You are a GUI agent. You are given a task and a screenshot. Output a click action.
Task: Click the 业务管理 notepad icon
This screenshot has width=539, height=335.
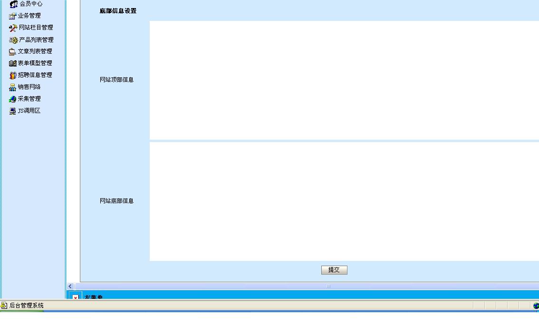pos(13,16)
